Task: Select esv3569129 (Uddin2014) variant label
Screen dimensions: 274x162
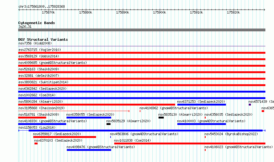Action: click(39, 56)
